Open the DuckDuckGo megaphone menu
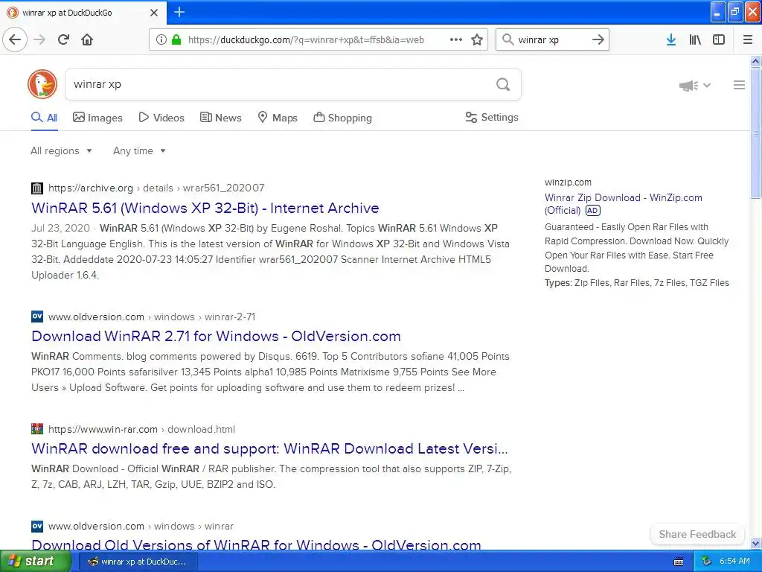The image size is (762, 572). [x=695, y=86]
